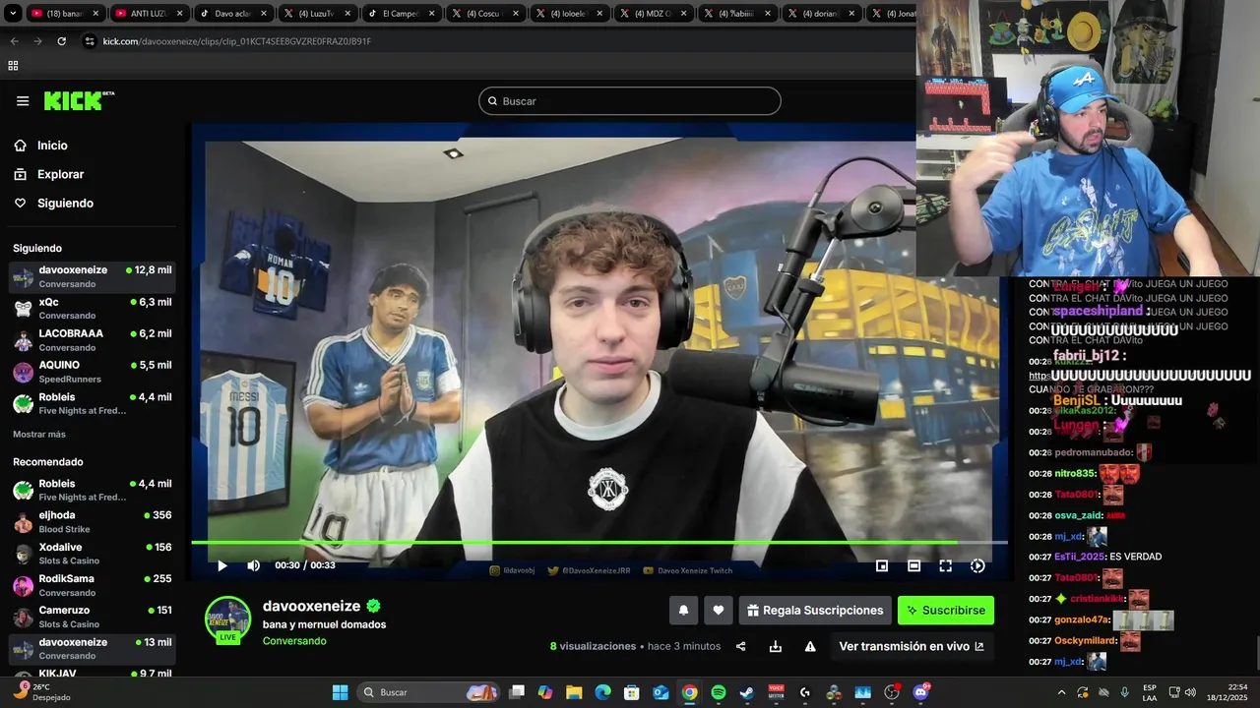
Task: Click the Conversando category link under the title
Action: click(x=294, y=641)
